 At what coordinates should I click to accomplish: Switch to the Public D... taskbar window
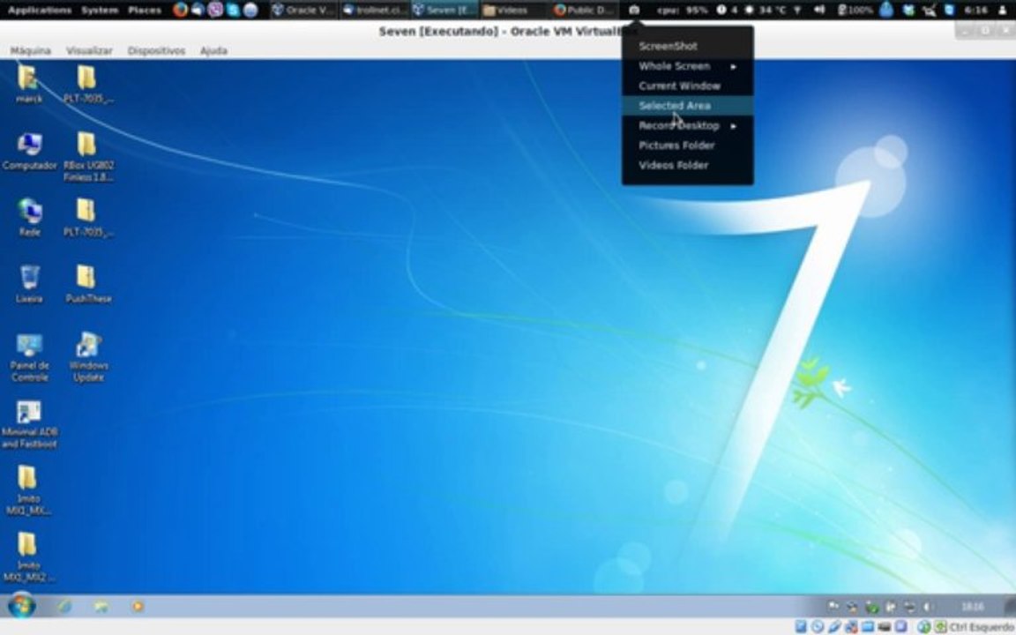[585, 10]
